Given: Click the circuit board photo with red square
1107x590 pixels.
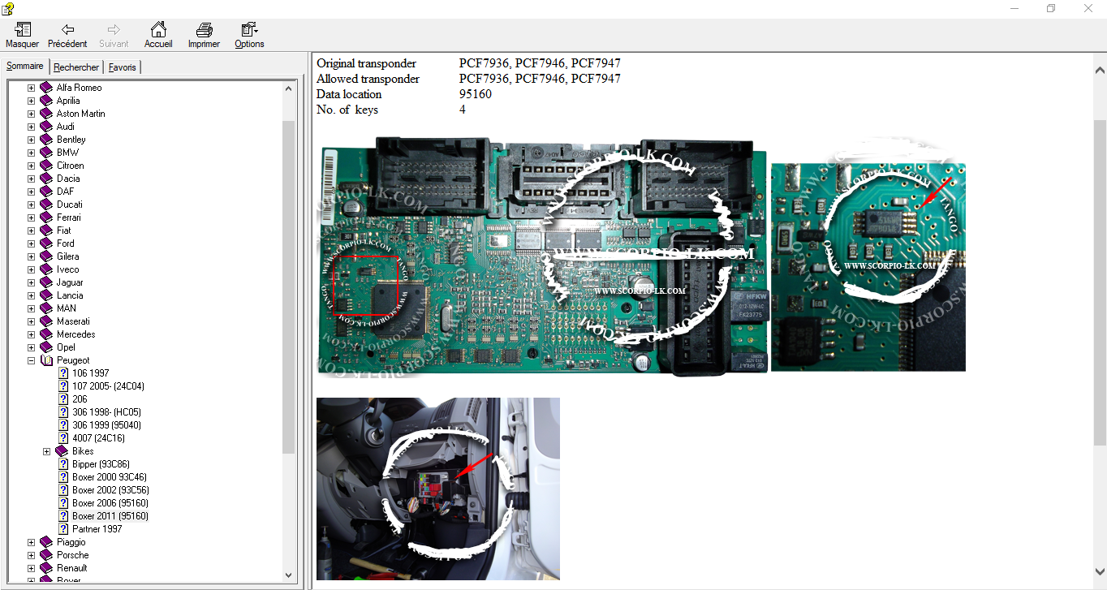Looking at the screenshot, I should pyautogui.click(x=541, y=256).
